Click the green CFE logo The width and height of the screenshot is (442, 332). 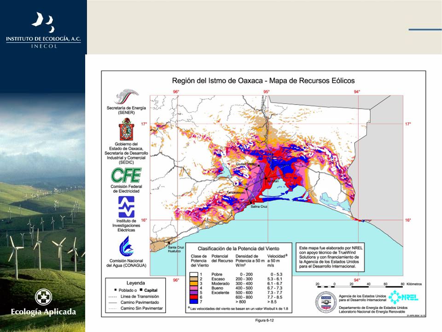click(126, 175)
